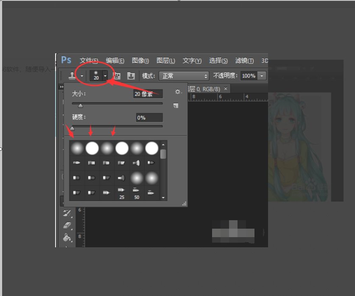Select the 50-pixel brush preset
This screenshot has height=296, width=355.
pyautogui.click(x=136, y=191)
